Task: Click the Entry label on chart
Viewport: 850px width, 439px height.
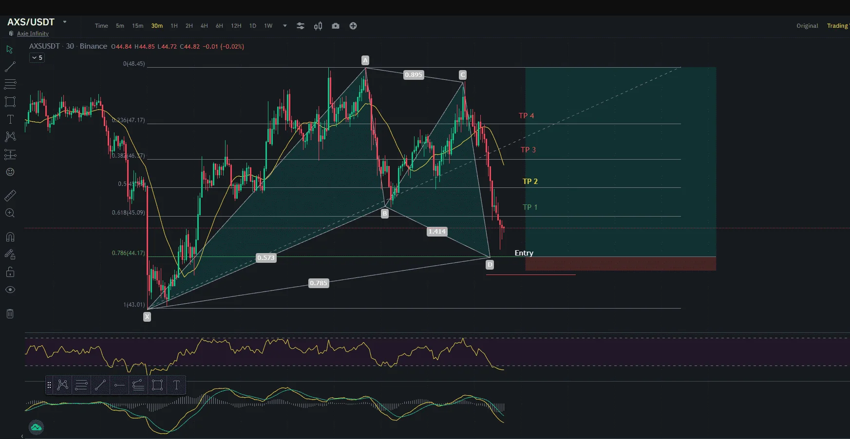Action: click(524, 253)
